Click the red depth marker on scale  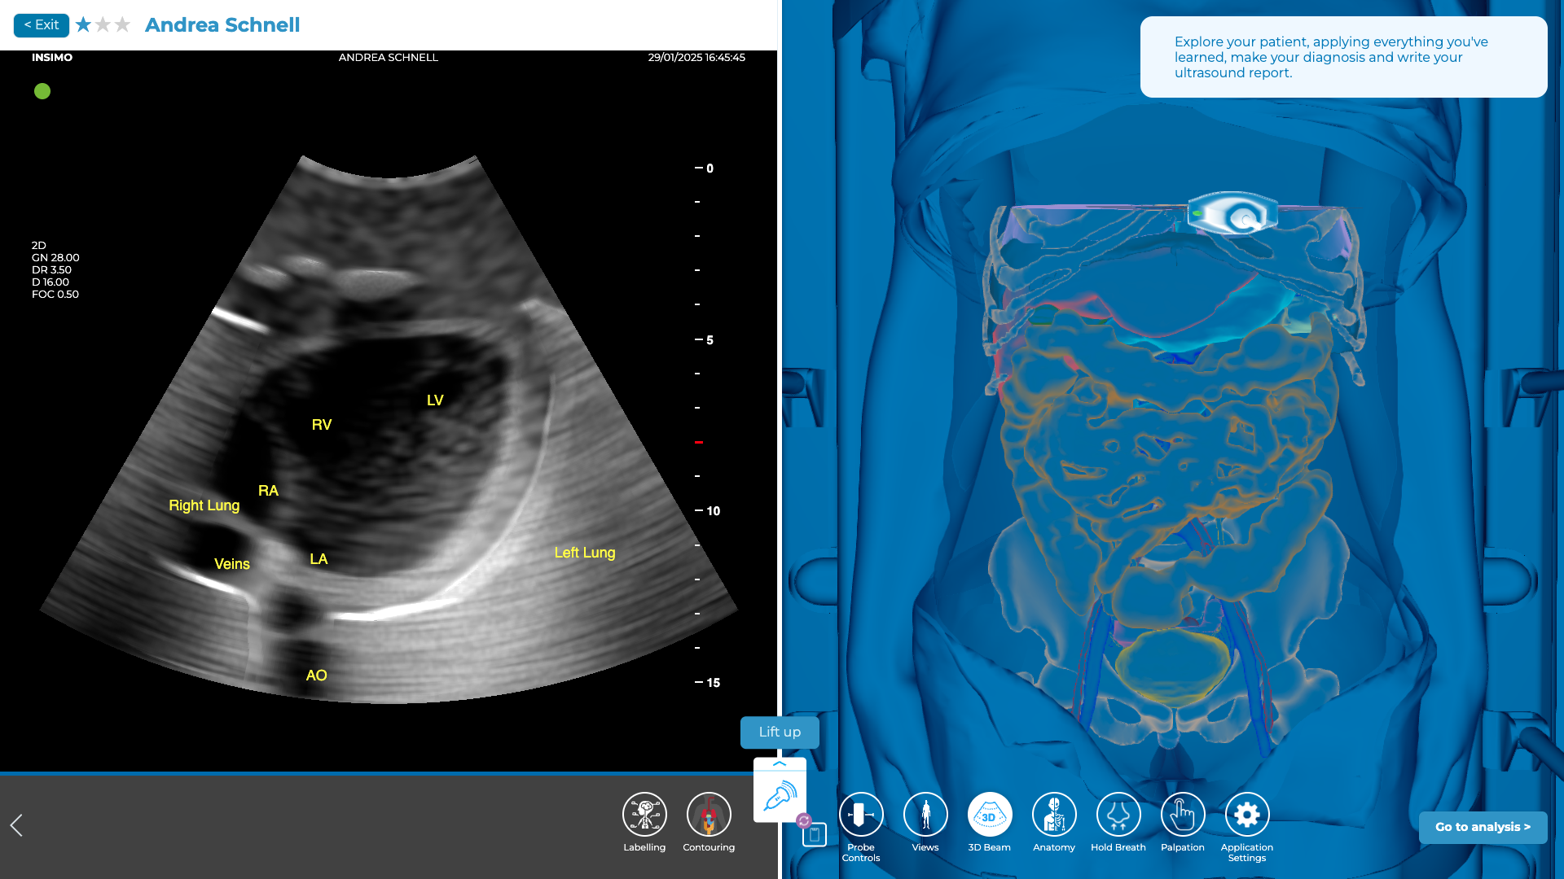(x=699, y=442)
